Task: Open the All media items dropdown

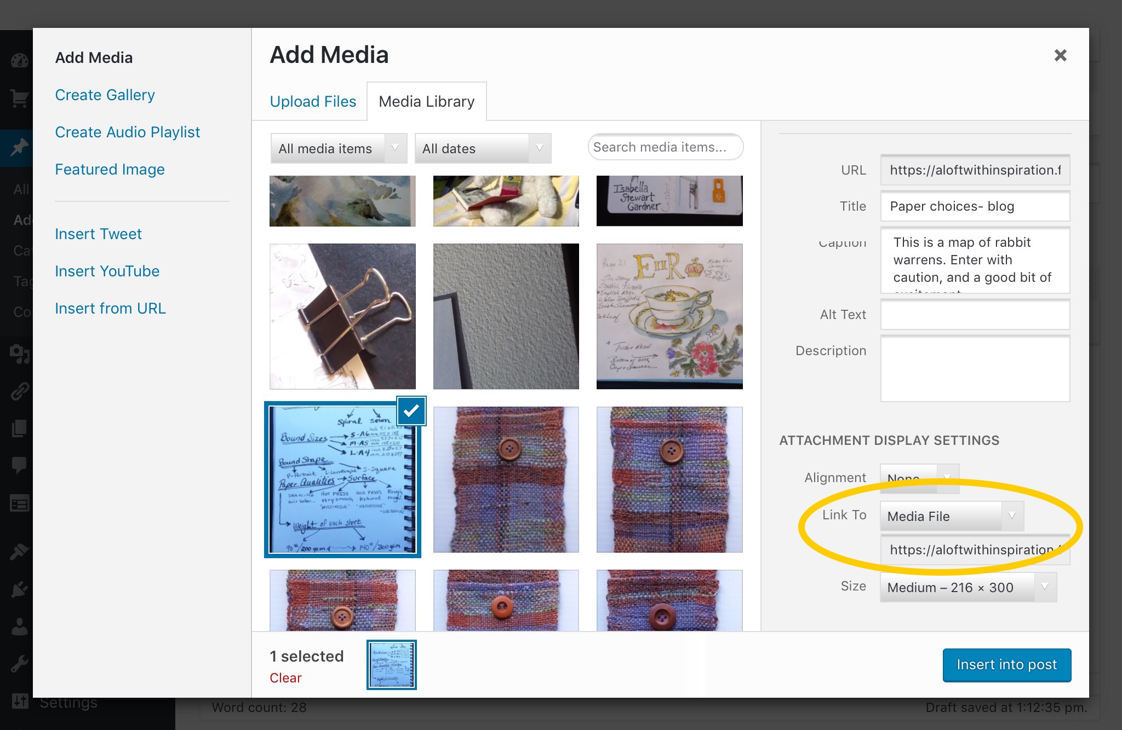Action: pyautogui.click(x=339, y=148)
